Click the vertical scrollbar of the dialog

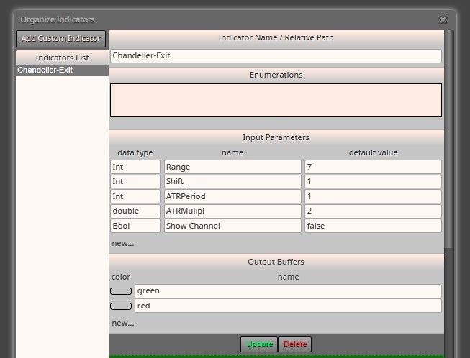[x=448, y=139]
